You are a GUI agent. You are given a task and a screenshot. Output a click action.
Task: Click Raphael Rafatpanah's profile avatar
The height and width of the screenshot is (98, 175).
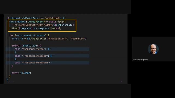(x=153, y=49)
